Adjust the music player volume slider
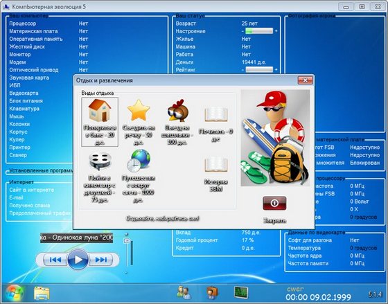The image size is (388, 304). coord(127,240)
